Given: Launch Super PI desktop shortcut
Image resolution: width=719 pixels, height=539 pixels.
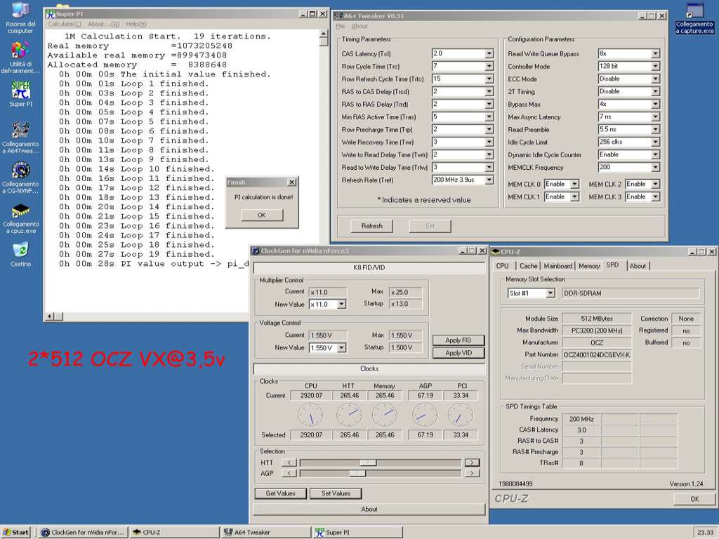Looking at the screenshot, I should (x=20, y=94).
